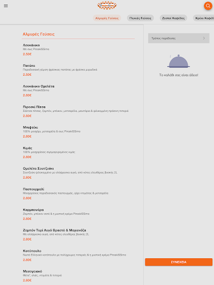The width and height of the screenshot is (214, 285).
Task: Tap the orange search icon
Action: 208,6
